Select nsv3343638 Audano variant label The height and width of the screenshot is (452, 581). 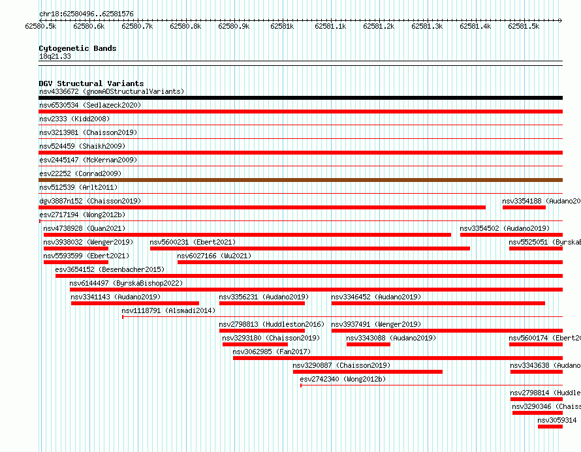coord(546,365)
